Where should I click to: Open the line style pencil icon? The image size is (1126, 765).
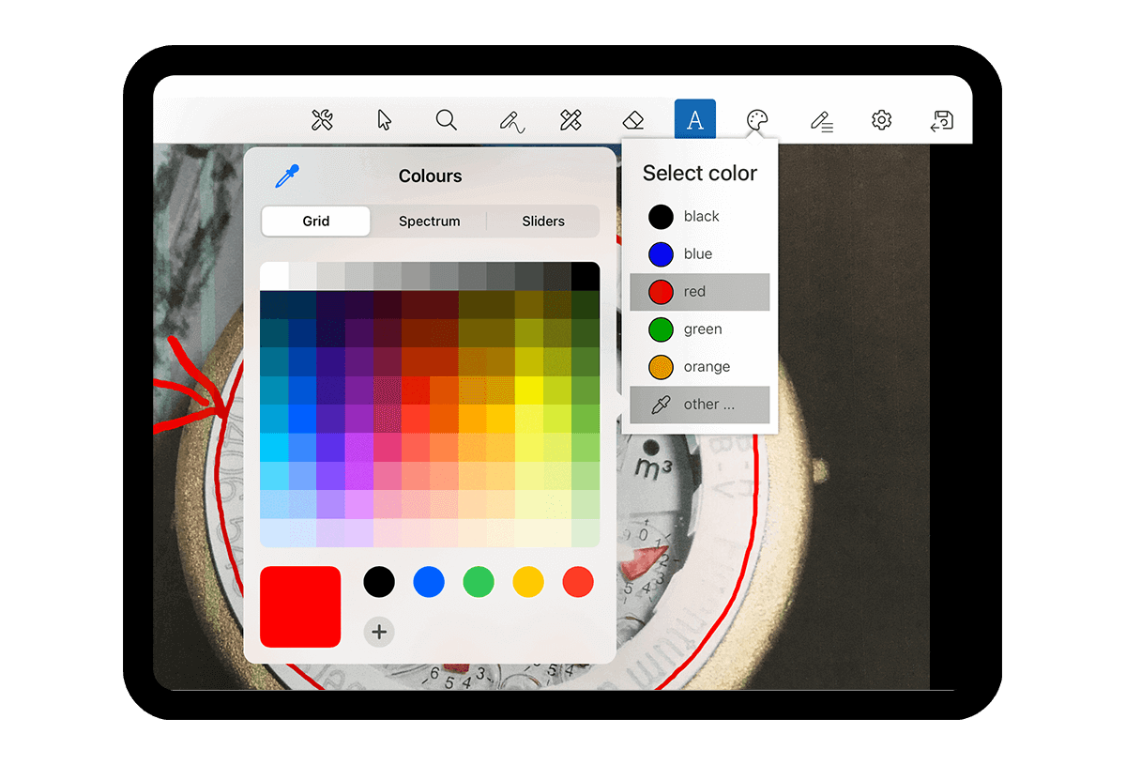(x=821, y=120)
